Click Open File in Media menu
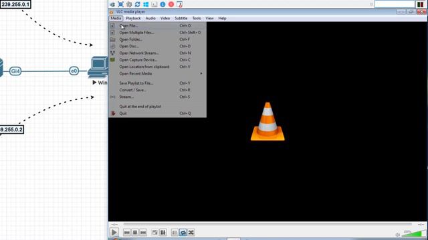 (x=158, y=25)
